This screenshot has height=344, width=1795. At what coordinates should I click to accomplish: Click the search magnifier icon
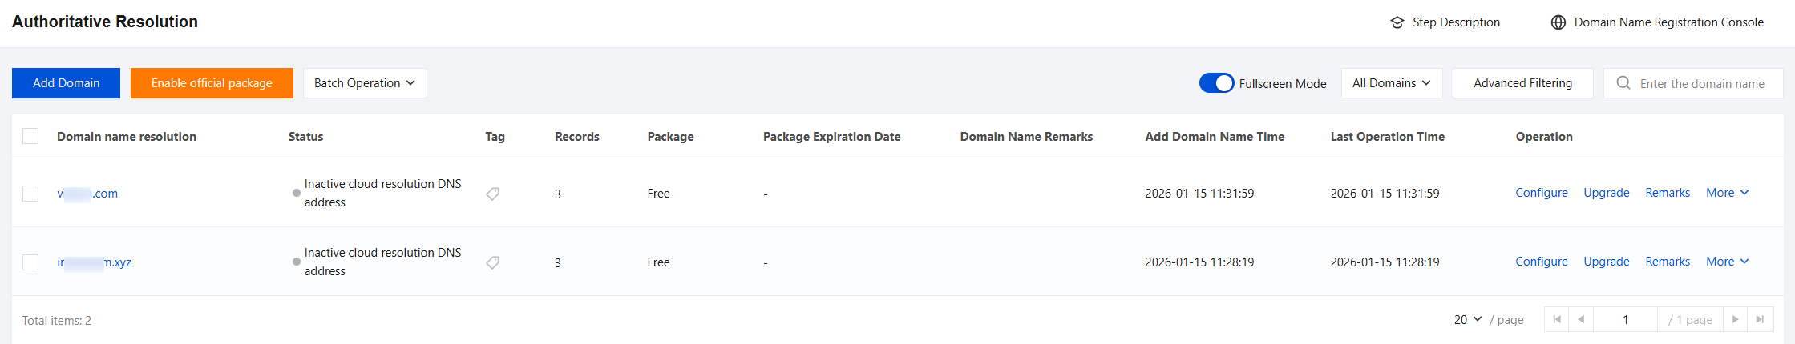(1623, 83)
